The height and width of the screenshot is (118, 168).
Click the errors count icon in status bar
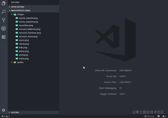(2, 116)
